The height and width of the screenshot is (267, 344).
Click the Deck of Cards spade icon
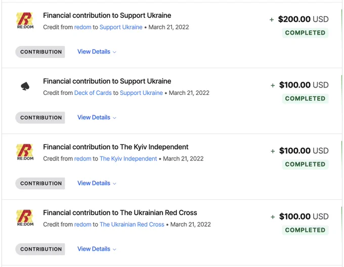pyautogui.click(x=25, y=86)
